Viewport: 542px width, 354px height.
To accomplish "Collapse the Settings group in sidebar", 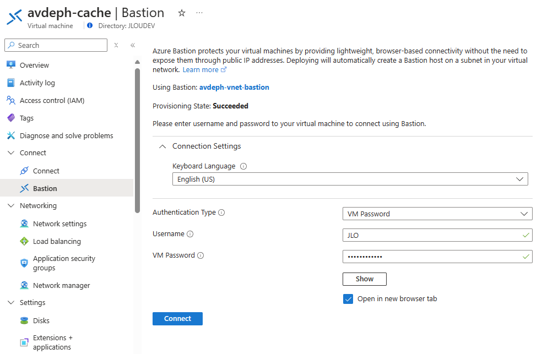I will (x=11, y=302).
